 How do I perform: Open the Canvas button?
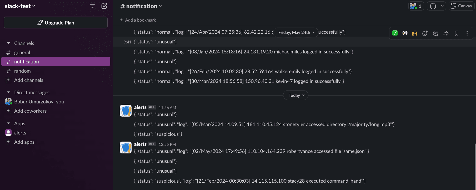[461, 6]
